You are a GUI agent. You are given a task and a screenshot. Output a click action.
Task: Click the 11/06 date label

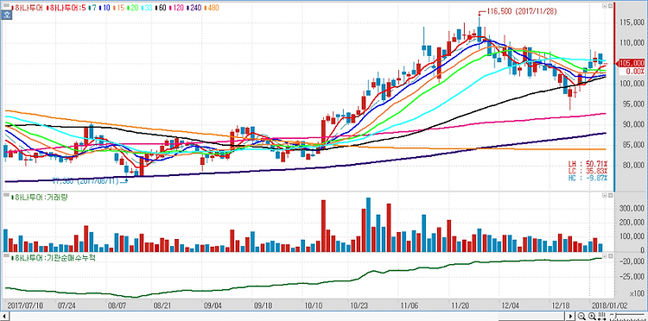coord(410,306)
